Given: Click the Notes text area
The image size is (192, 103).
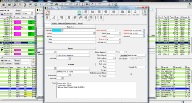Looking at the screenshot, I should click(96, 90).
